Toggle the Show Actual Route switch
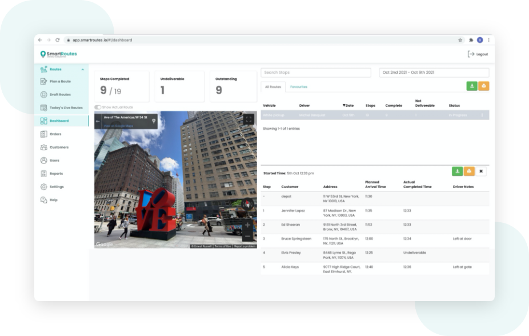 98,107
